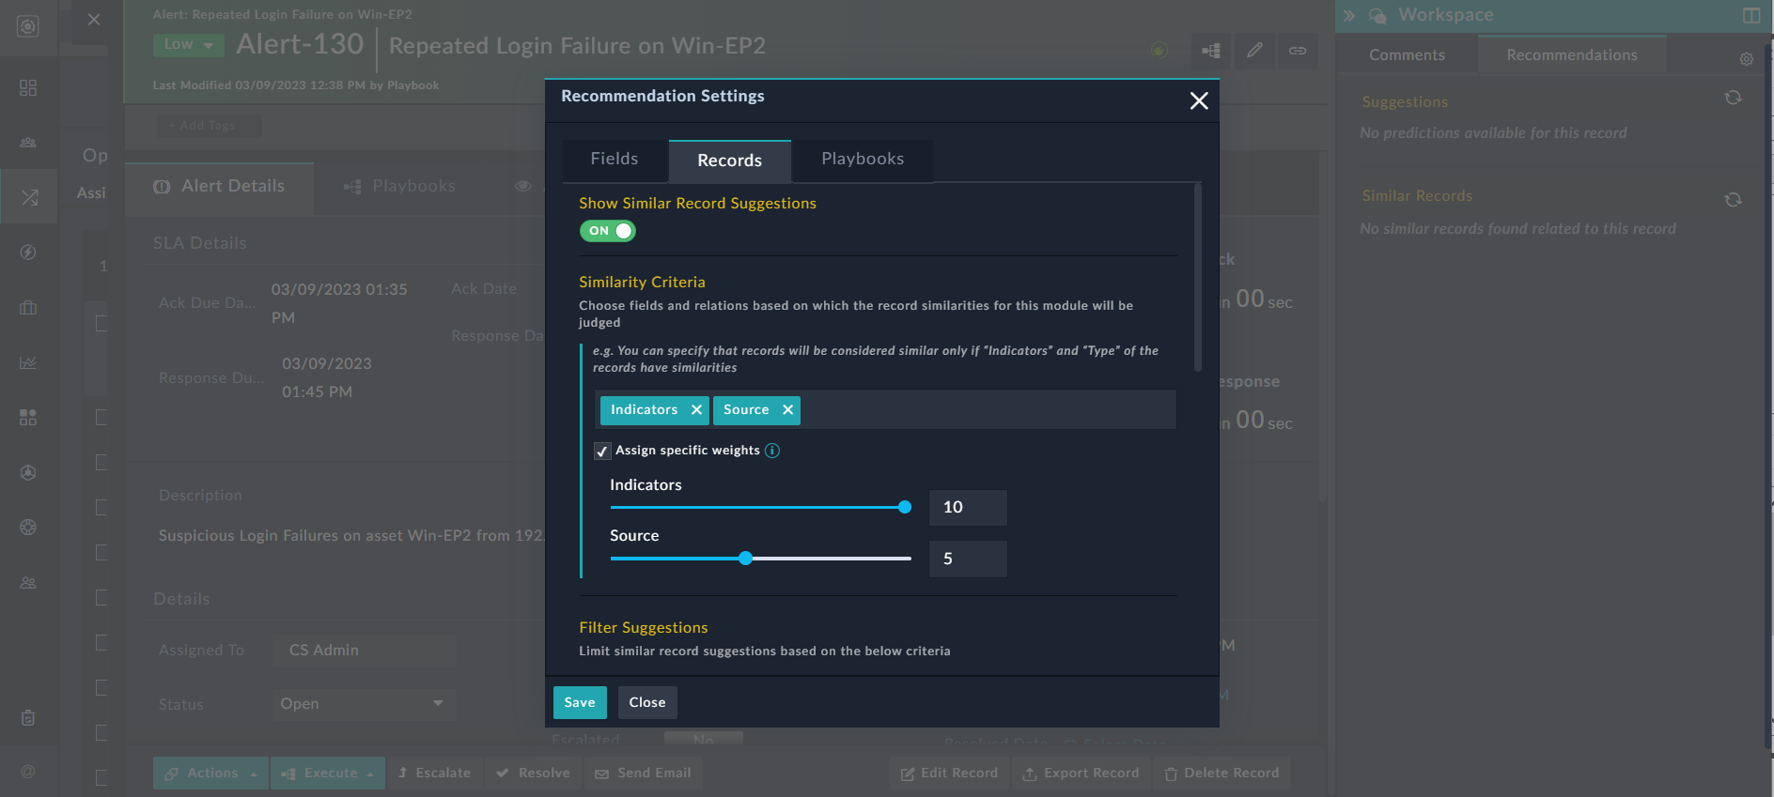Click Add Tags
The width and height of the screenshot is (1774, 797).
coord(209,126)
